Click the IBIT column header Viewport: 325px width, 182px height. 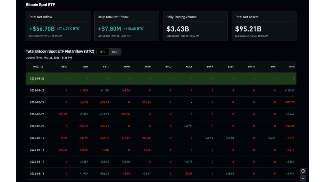[86, 67]
